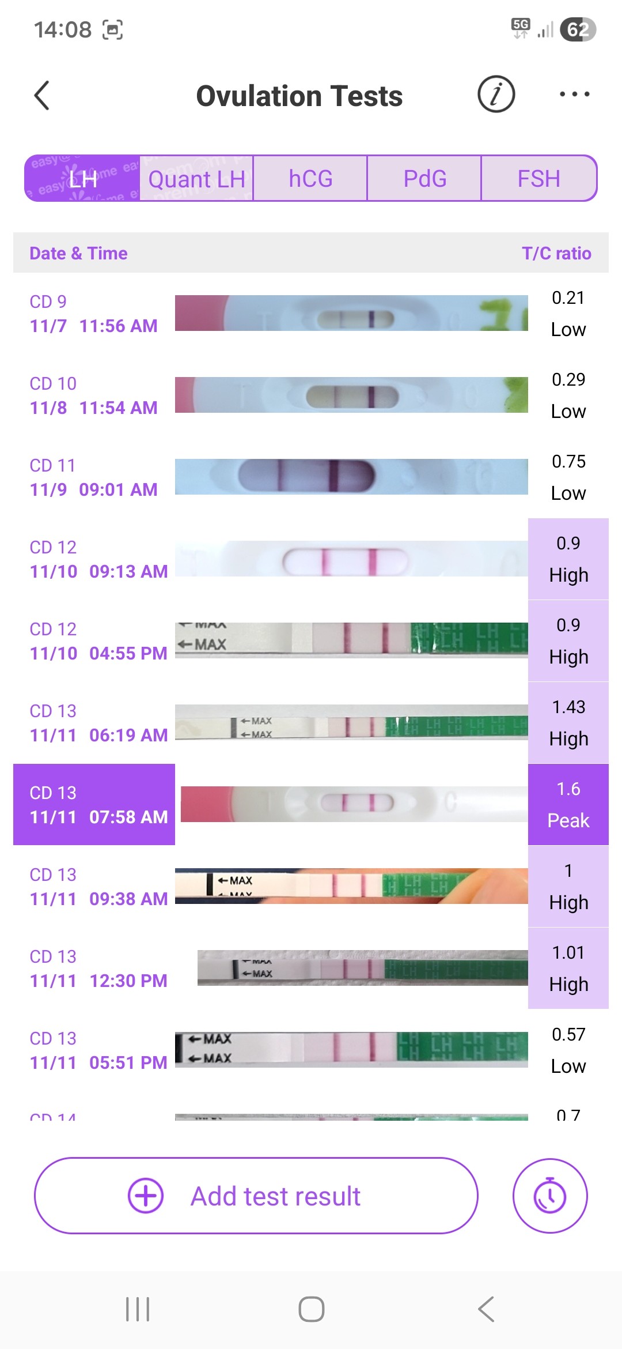Select the 1.6 Peak ratio cell
Image resolution: width=622 pixels, height=1349 pixels.
click(x=568, y=804)
